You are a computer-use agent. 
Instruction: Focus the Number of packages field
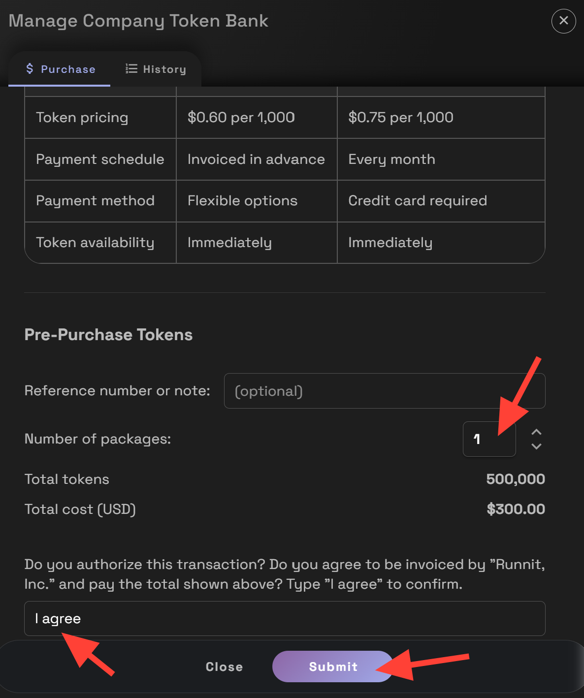click(x=488, y=439)
